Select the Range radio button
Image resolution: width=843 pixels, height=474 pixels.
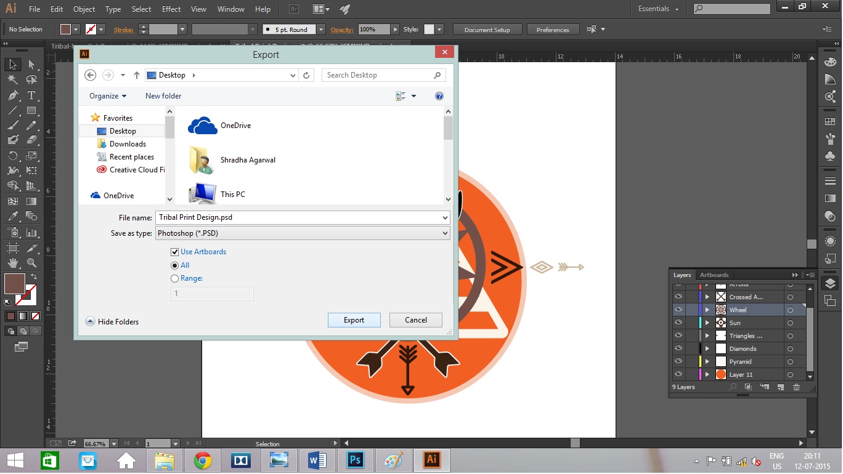click(x=174, y=278)
